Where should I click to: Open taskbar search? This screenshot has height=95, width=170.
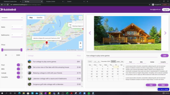6,93
